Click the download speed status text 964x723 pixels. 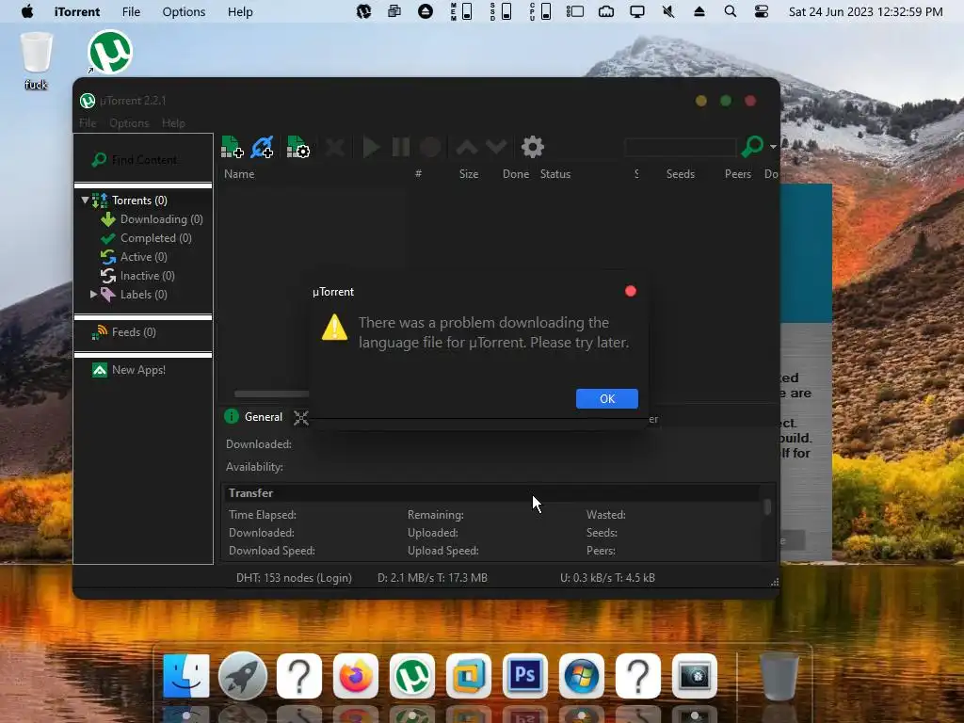432,578
